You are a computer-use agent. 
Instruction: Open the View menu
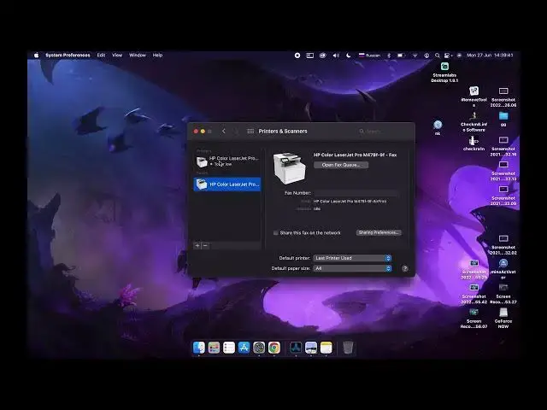117,55
